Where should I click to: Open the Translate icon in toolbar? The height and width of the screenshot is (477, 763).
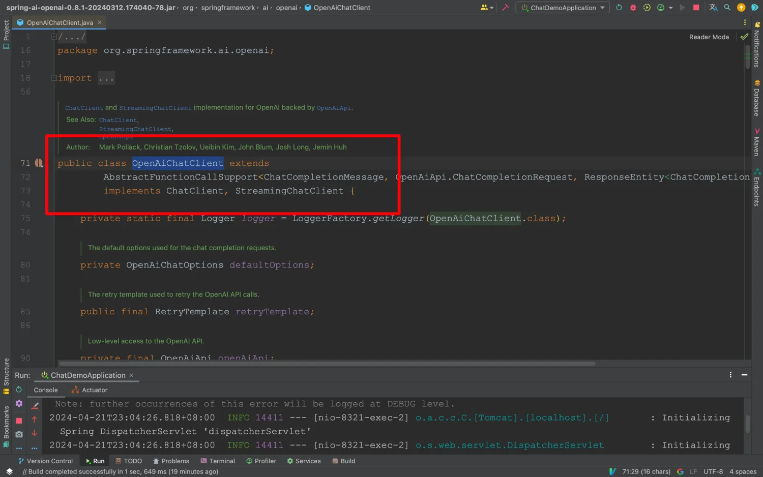(713, 8)
